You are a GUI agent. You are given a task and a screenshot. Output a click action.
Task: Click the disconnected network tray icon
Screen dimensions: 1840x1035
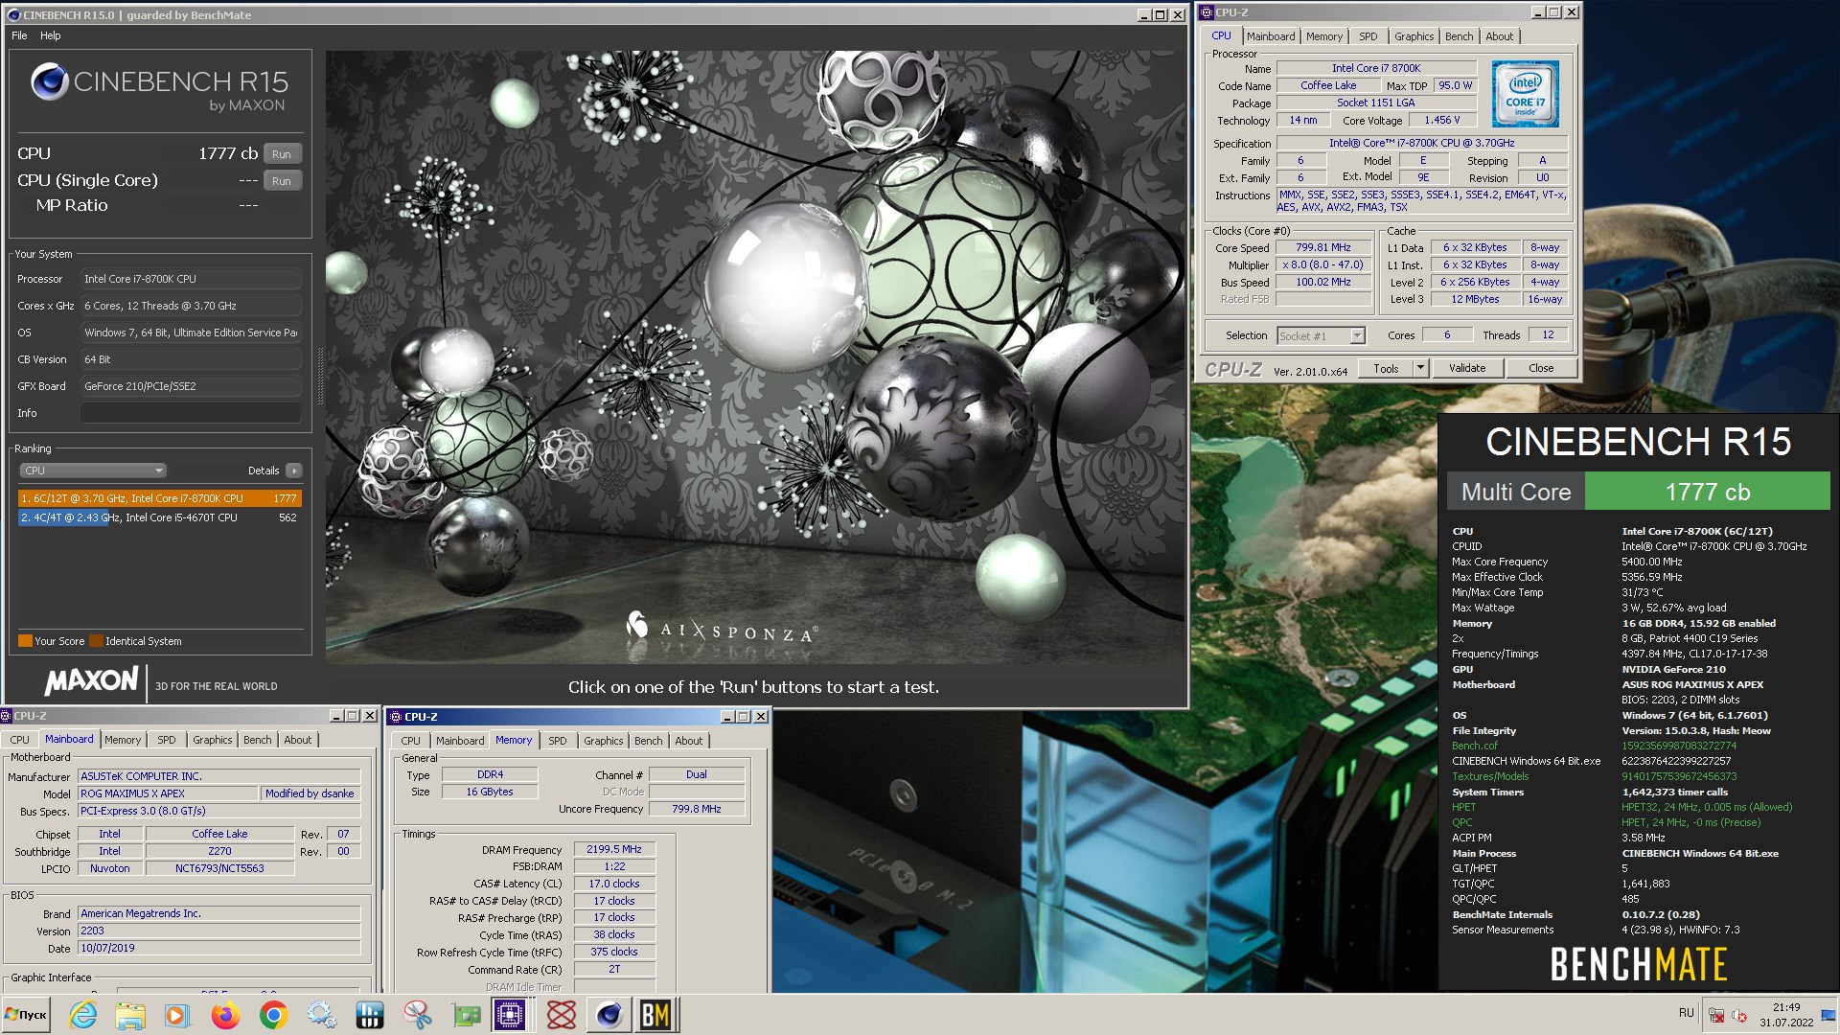click(1717, 1014)
